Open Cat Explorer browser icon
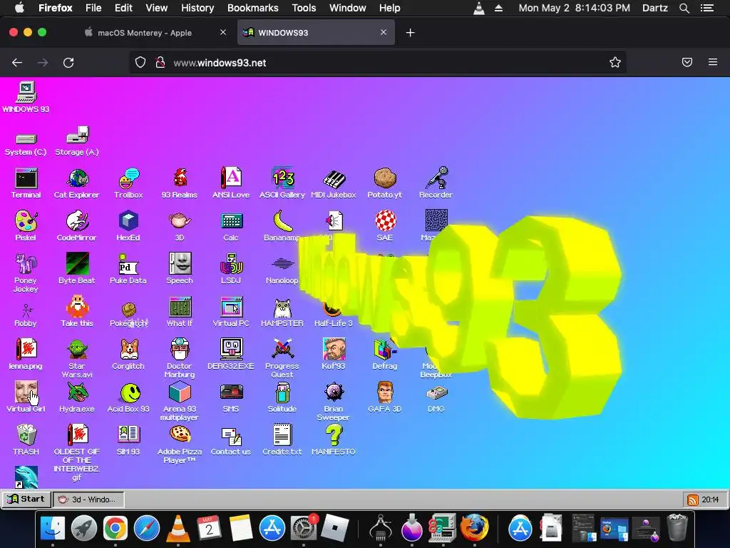The image size is (730, 548). (77, 178)
